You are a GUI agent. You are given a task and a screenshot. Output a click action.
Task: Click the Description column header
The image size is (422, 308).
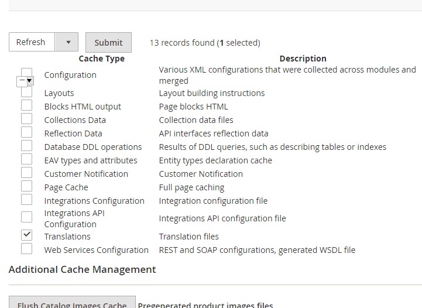pyautogui.click(x=303, y=59)
